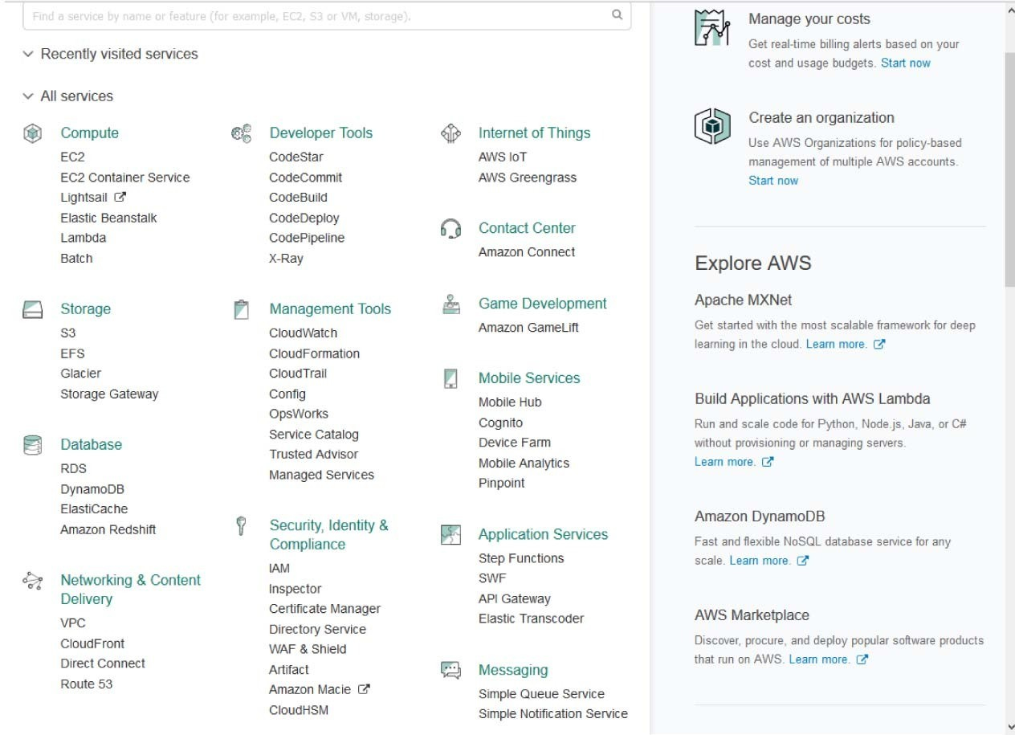1015x735 pixels.
Task: Open the Cognito service
Action: 500,423
